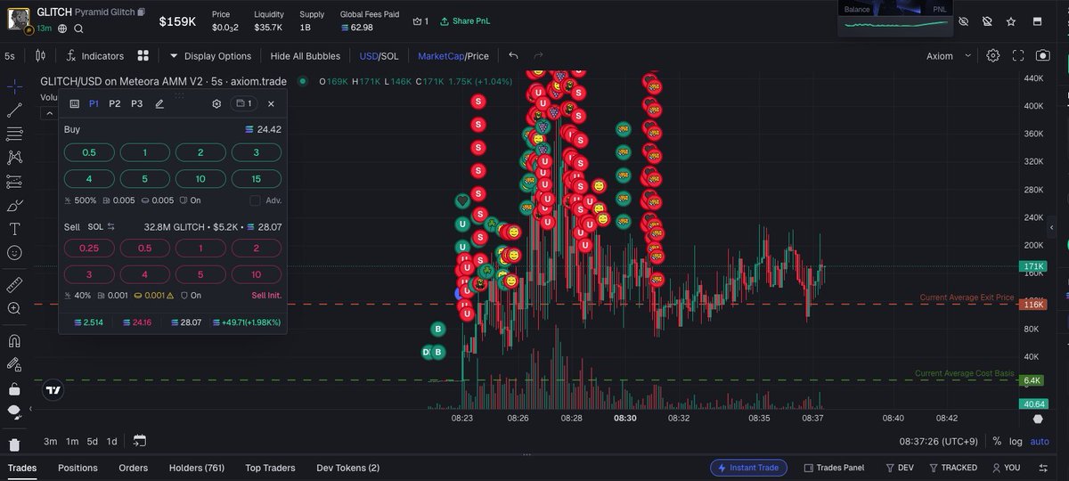Open the indicator templates grid icon
This screenshot has width=1069, height=481.
tap(143, 55)
